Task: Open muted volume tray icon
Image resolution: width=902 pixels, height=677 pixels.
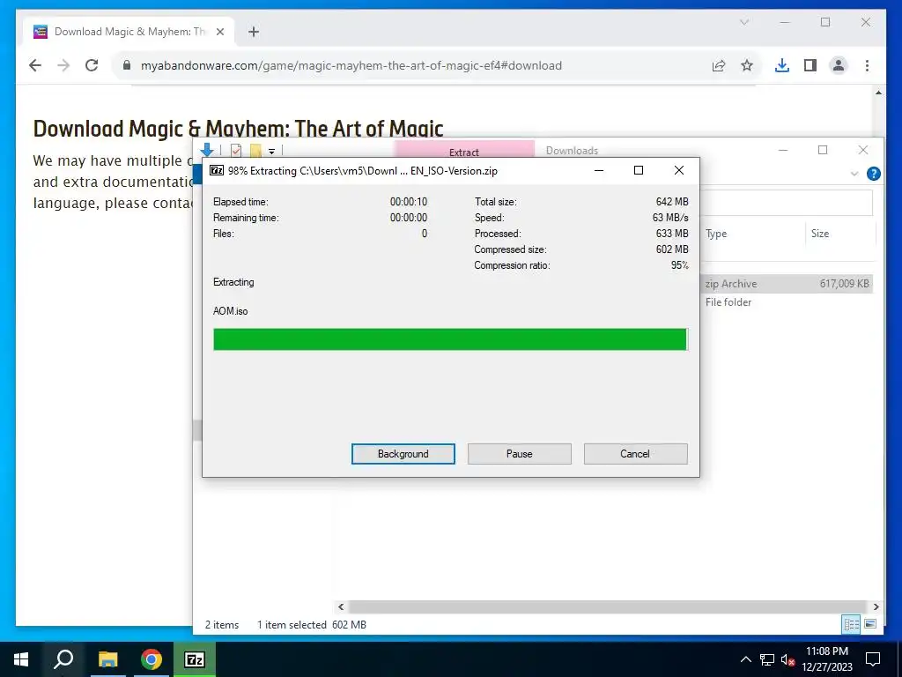Action: [x=787, y=659]
